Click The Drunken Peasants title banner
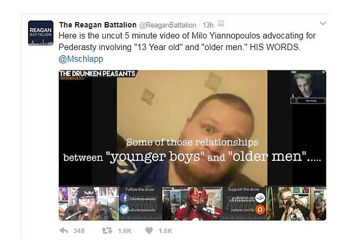 98,74
